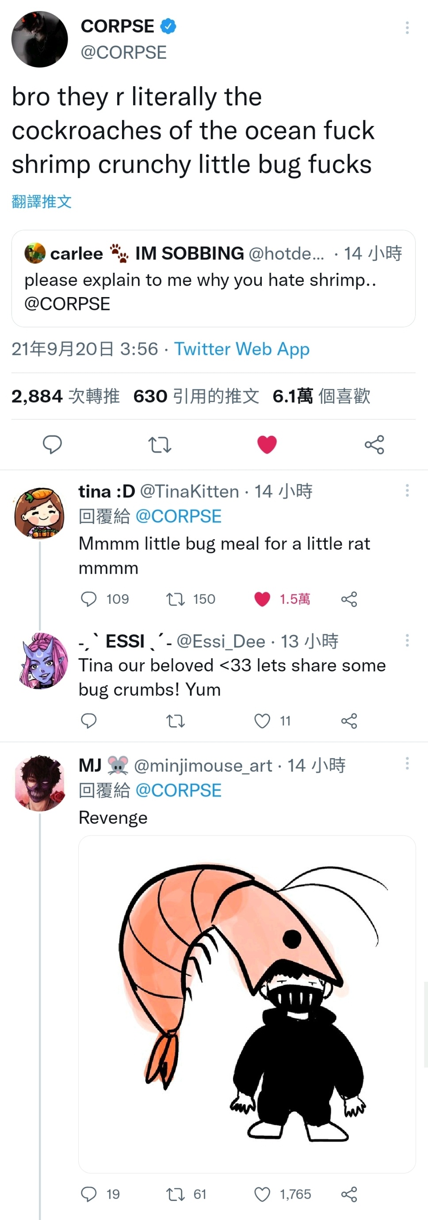Open more options for CORPSE's tweet
The width and height of the screenshot is (428, 1220).
pos(407,27)
